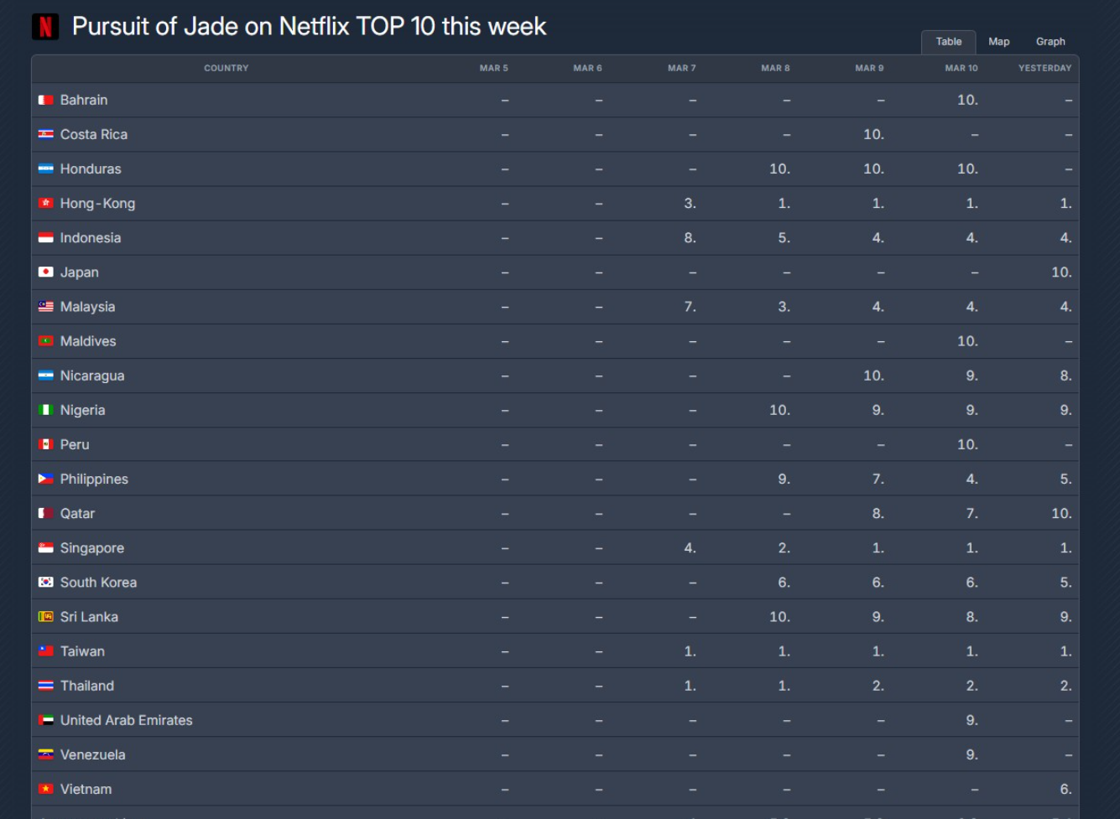Click the Japan flag icon
The width and height of the screenshot is (1120, 819).
click(x=46, y=272)
